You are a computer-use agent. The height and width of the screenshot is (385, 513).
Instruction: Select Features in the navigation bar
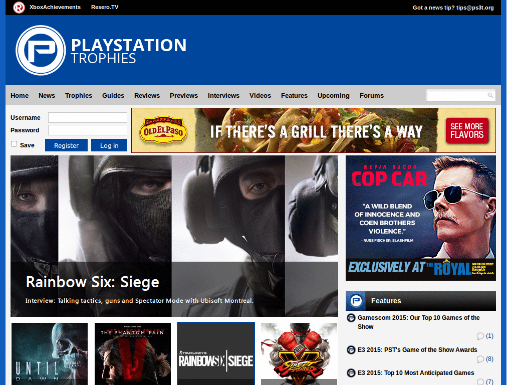tap(294, 96)
